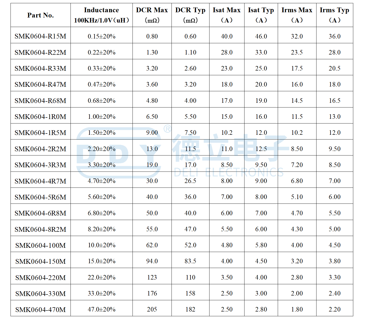Select the DCR Typ header cell
Screen dimensions: 365x326
point(190,15)
